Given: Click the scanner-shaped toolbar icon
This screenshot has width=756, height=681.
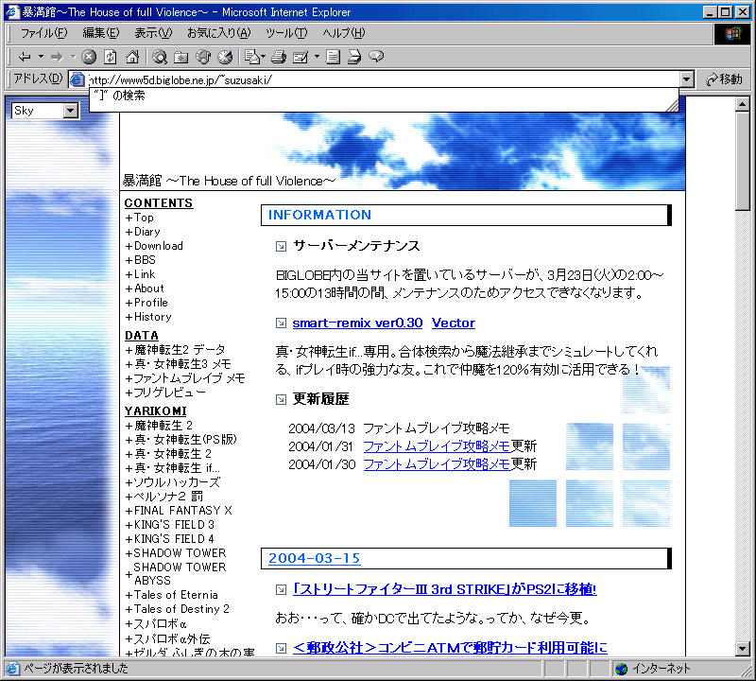Looking at the screenshot, I should tap(354, 57).
